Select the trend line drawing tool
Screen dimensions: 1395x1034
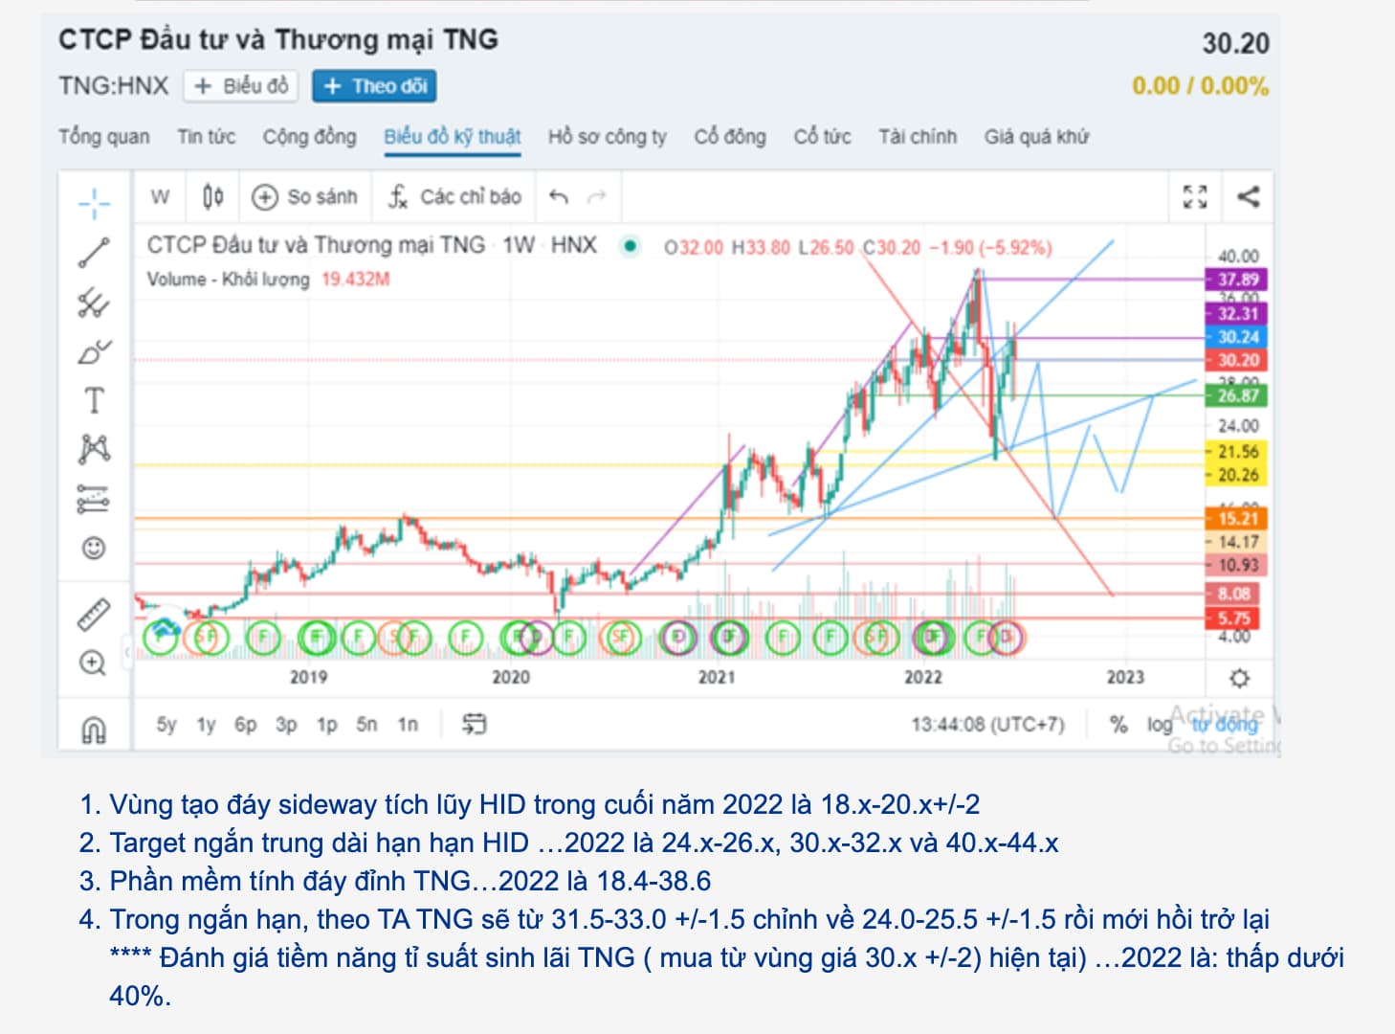point(94,253)
